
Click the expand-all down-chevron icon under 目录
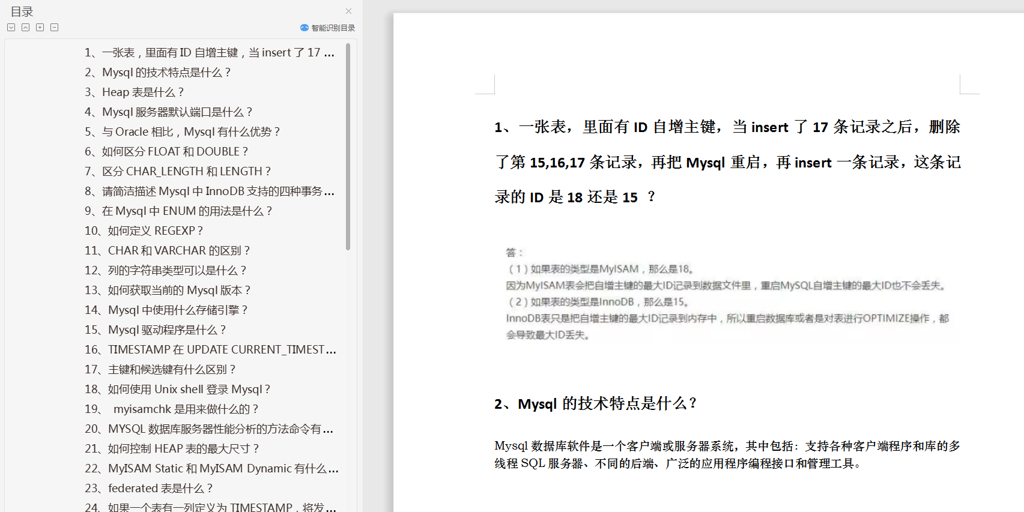click(11, 28)
